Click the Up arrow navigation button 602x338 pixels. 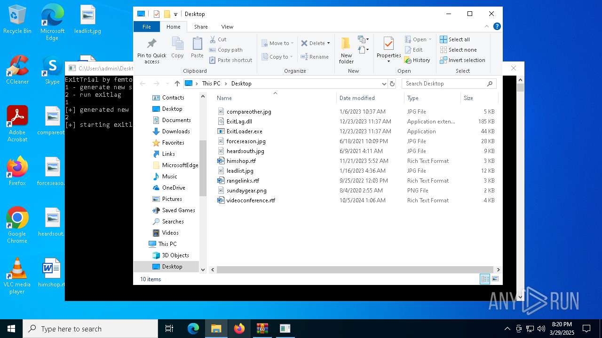coord(177,84)
